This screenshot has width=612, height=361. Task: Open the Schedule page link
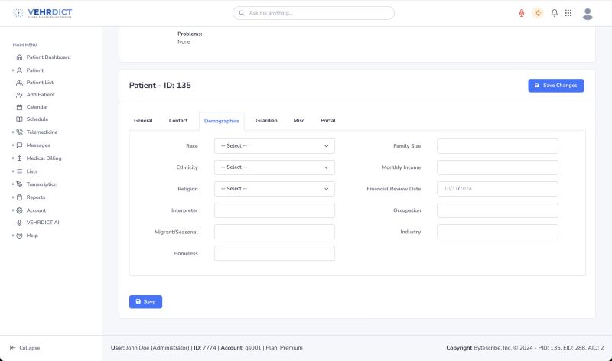click(37, 119)
